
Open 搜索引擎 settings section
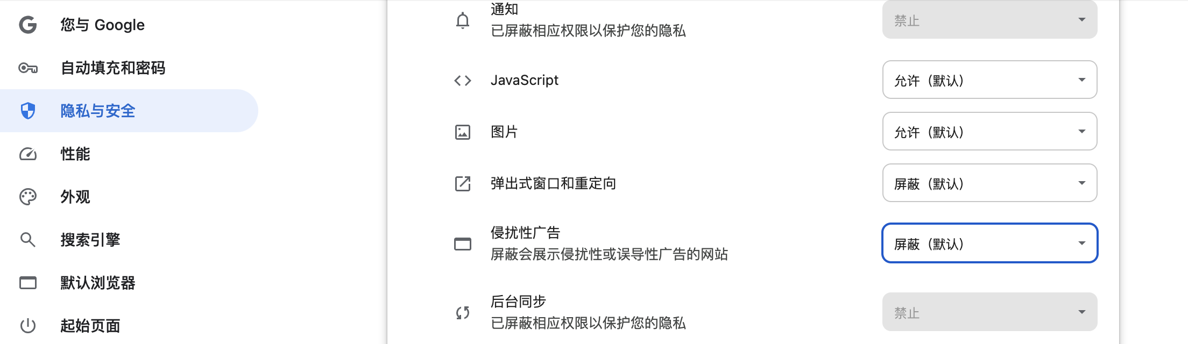pos(90,240)
